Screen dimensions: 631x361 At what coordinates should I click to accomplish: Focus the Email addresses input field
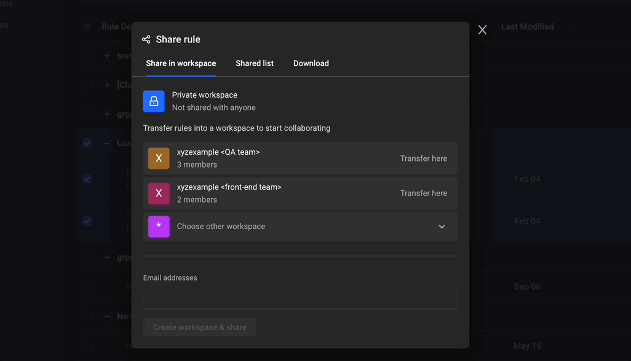pyautogui.click(x=300, y=299)
